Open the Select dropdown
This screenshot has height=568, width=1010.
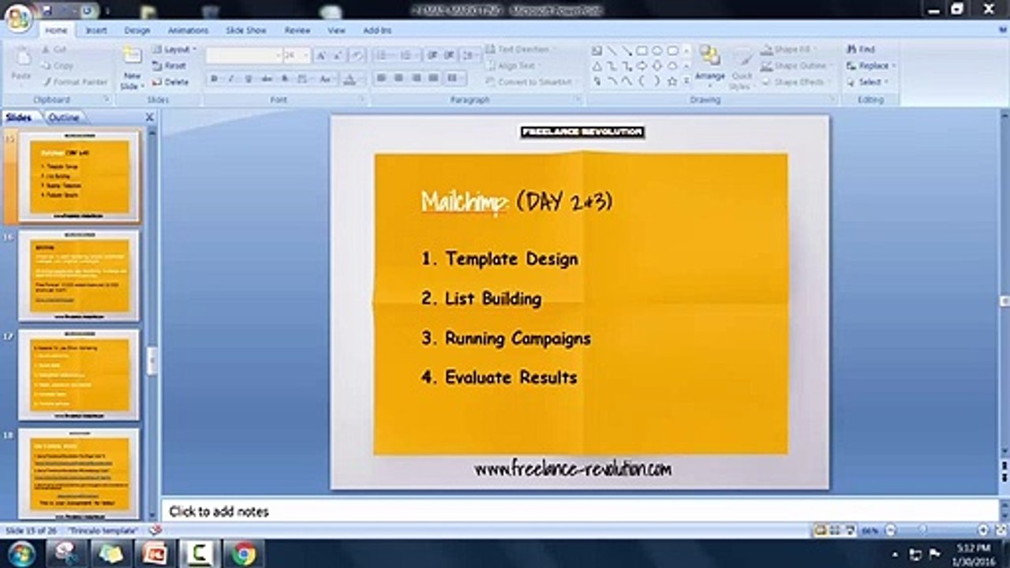point(867,82)
